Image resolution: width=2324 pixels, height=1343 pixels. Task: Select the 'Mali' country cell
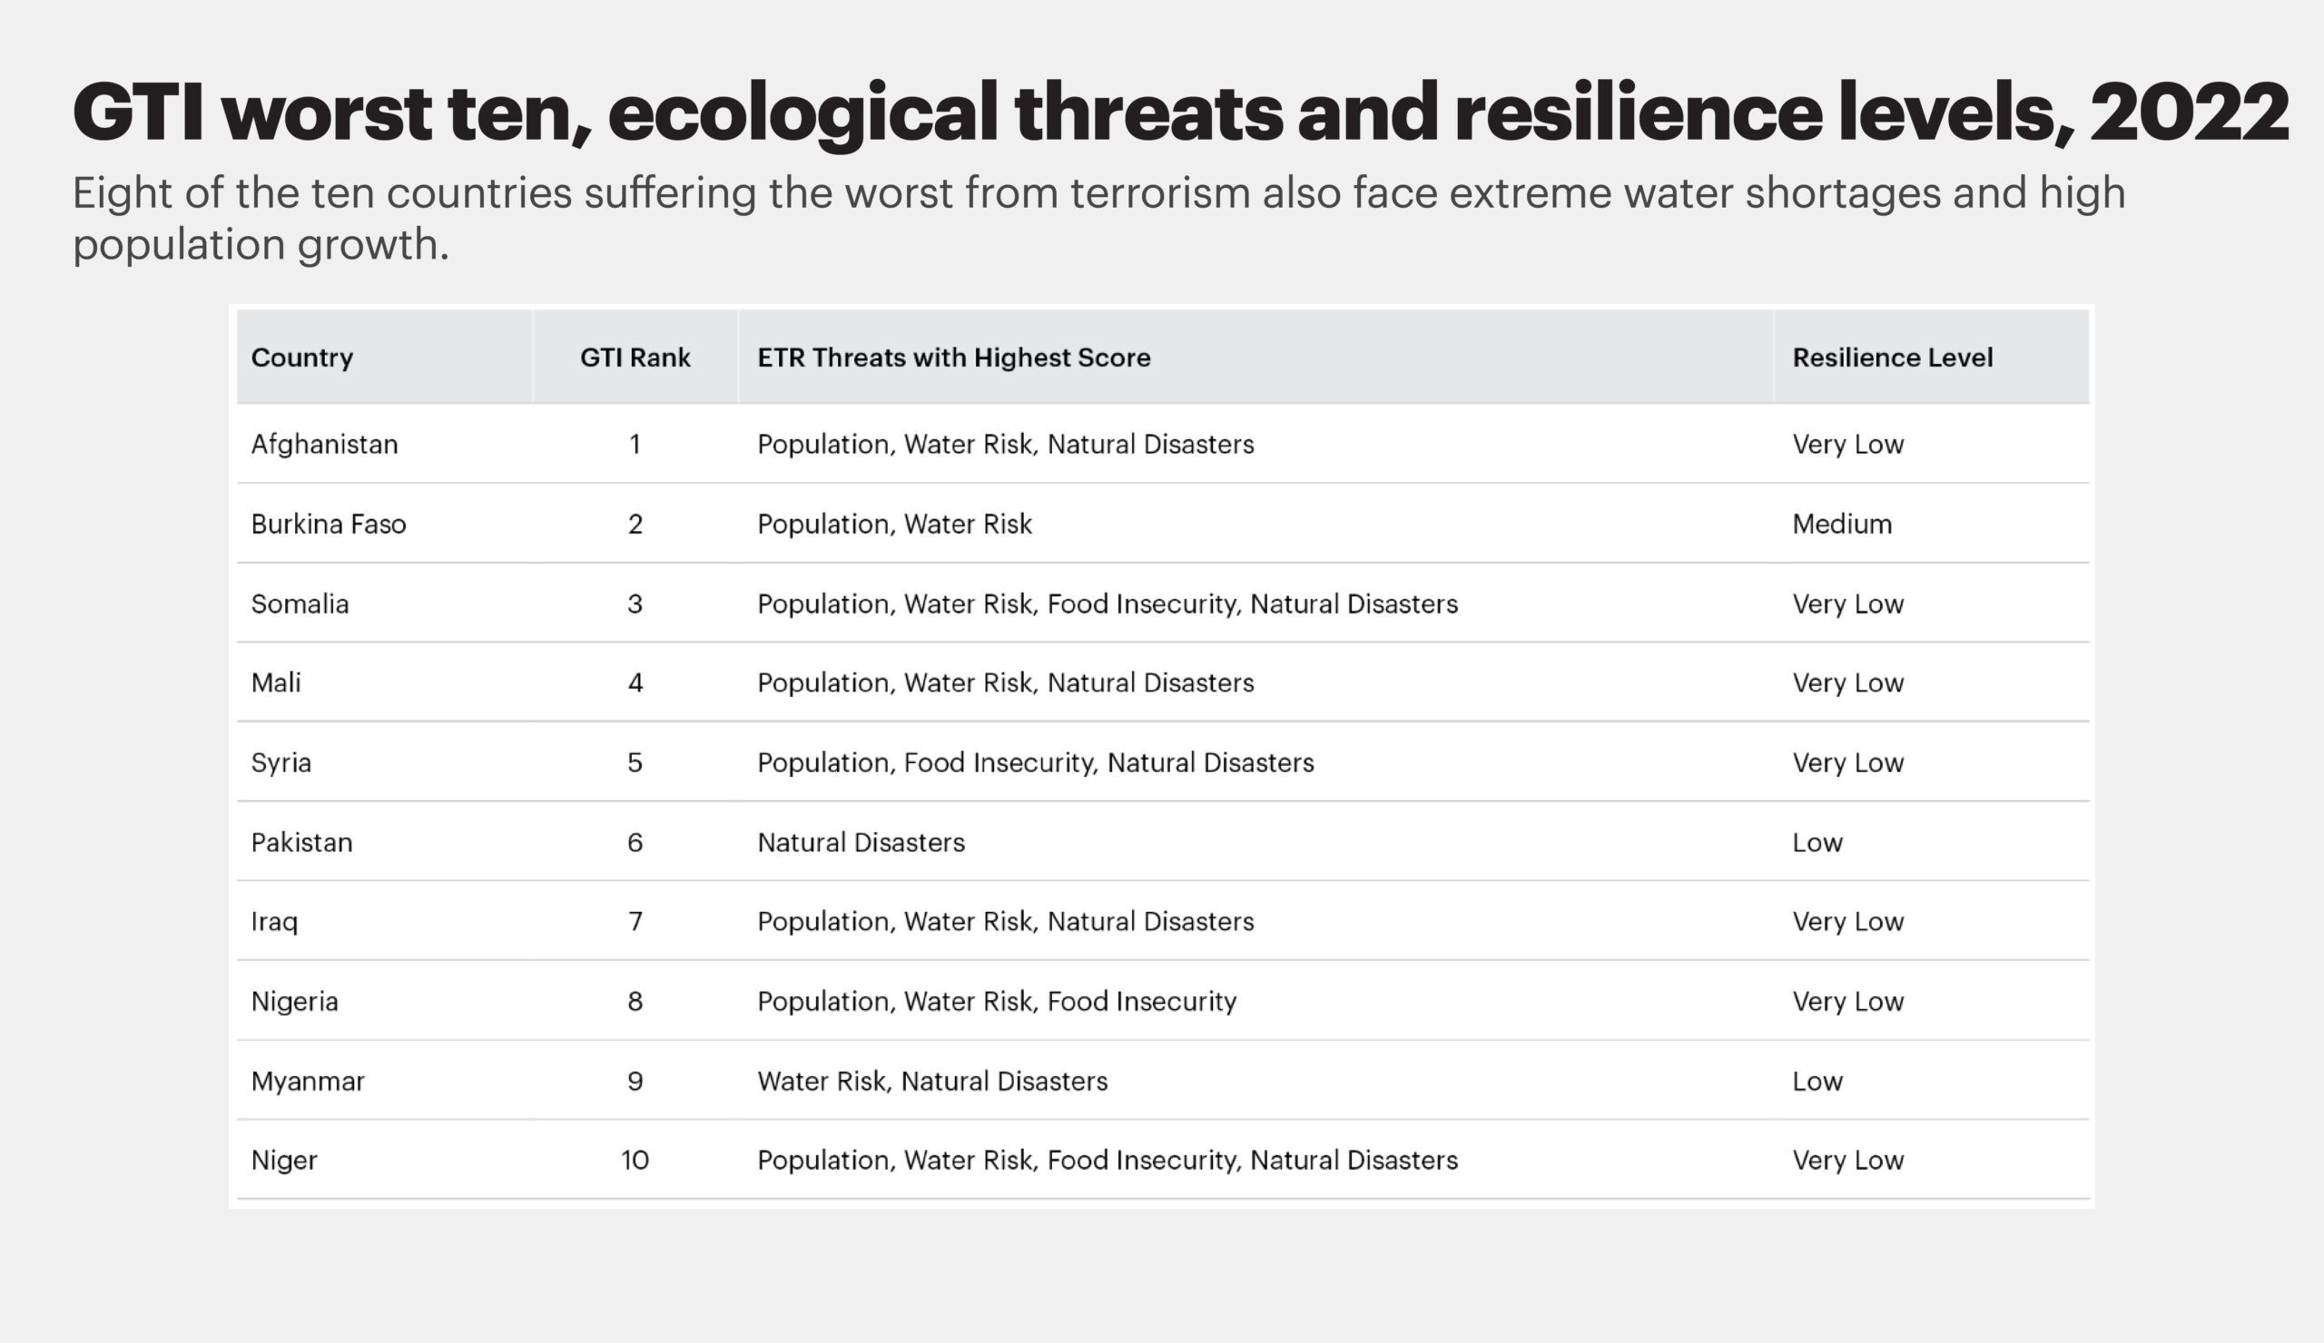pyautogui.click(x=276, y=683)
